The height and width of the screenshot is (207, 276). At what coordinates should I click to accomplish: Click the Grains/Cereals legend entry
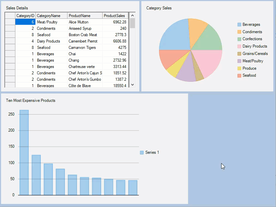point(255,54)
